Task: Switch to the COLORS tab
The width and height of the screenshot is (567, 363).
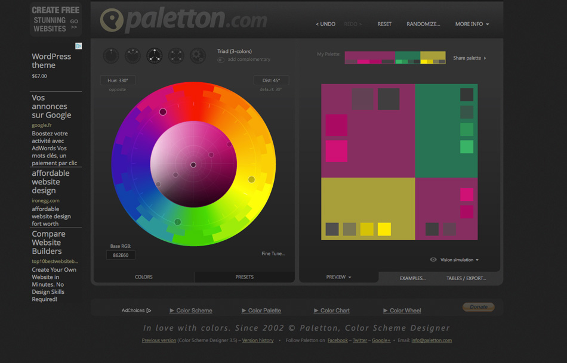Action: pos(144,277)
